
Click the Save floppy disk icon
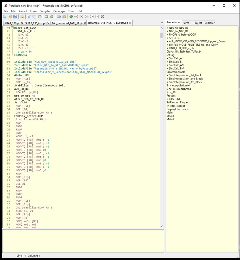point(15,17)
